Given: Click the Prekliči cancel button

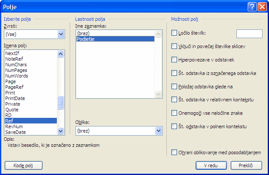Looking at the screenshot, I should [x=246, y=165].
